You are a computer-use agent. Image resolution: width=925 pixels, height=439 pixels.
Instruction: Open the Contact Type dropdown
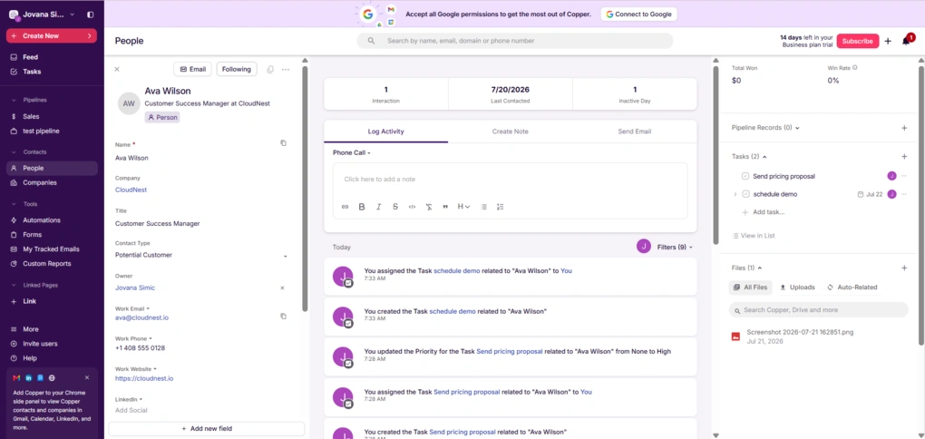[x=201, y=256]
